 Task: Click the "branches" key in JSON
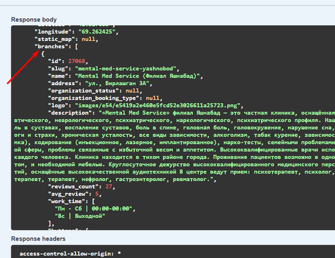pyautogui.click(x=51, y=46)
